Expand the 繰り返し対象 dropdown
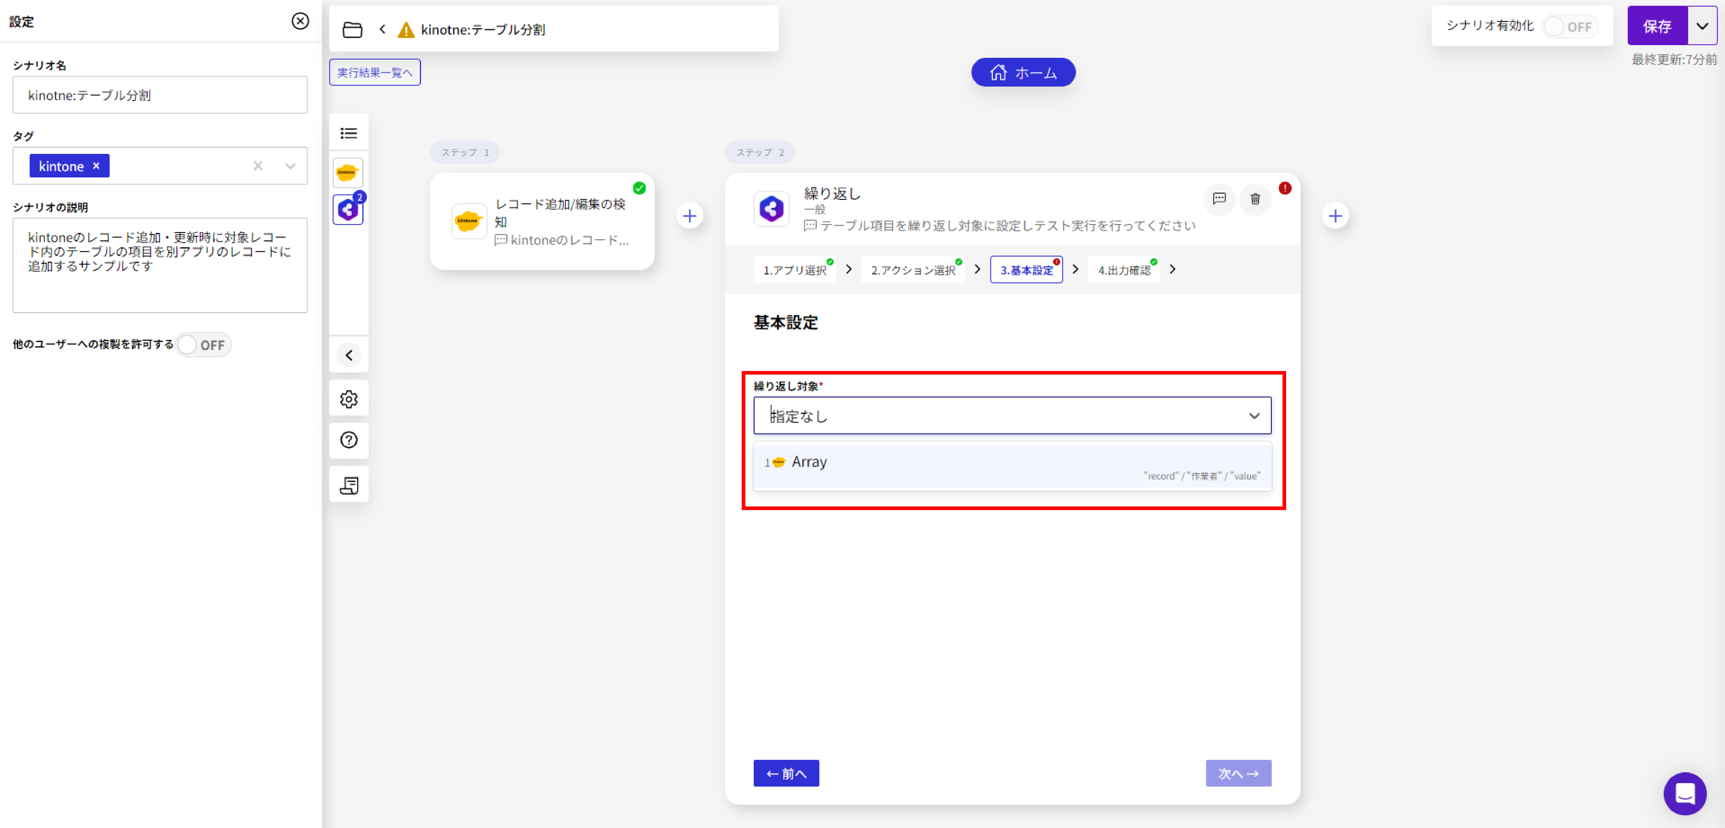The width and height of the screenshot is (1725, 828). 1254,416
